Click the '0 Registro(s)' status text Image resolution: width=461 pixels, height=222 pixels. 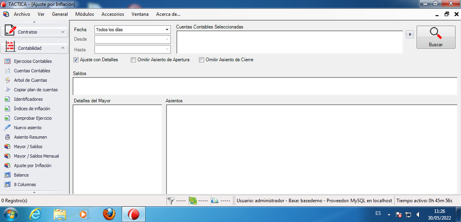(x=14, y=201)
